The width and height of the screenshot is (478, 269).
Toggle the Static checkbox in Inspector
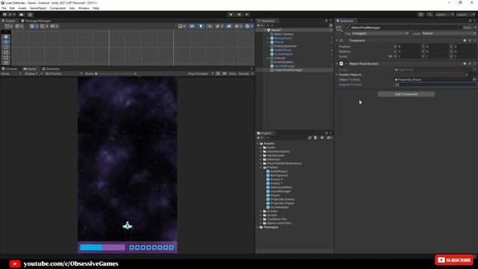pos(461,28)
